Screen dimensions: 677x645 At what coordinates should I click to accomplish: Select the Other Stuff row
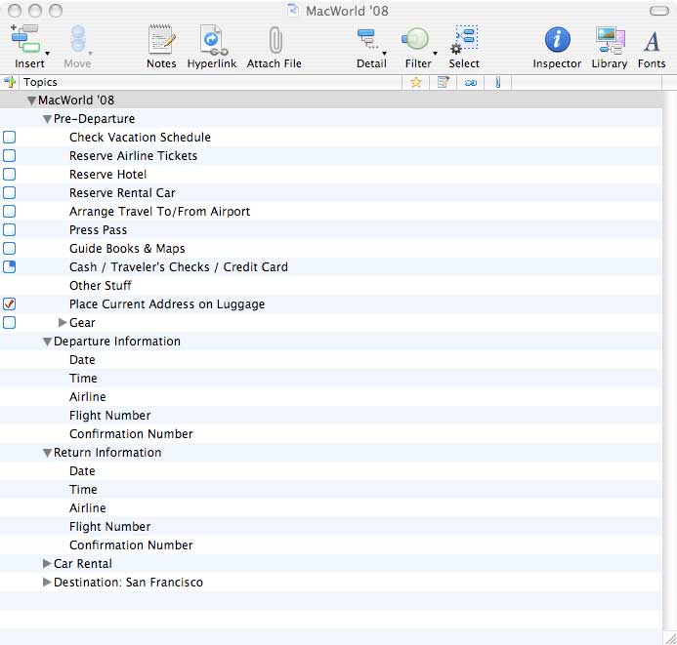click(331, 286)
